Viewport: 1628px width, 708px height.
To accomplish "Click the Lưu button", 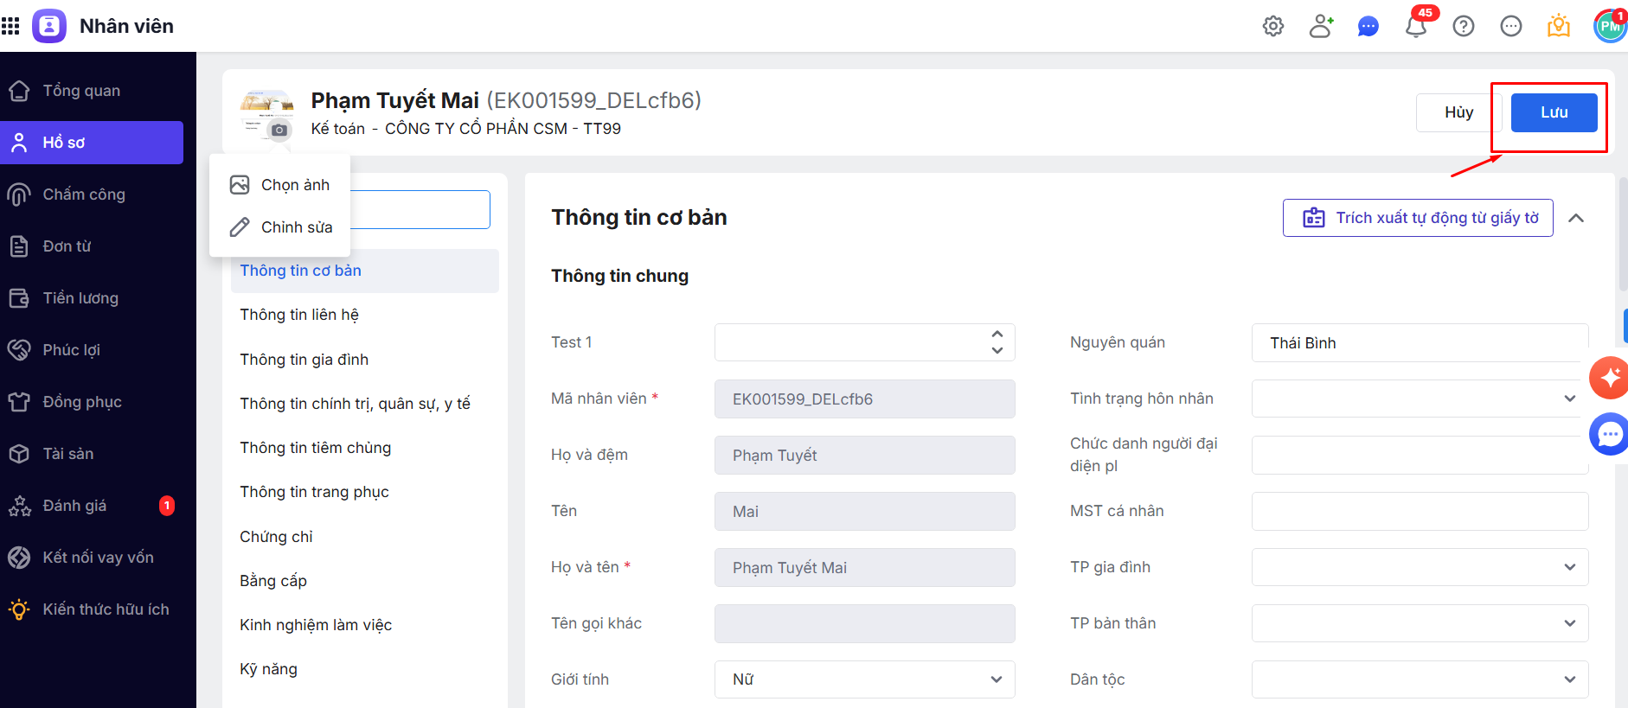I will [x=1554, y=112].
